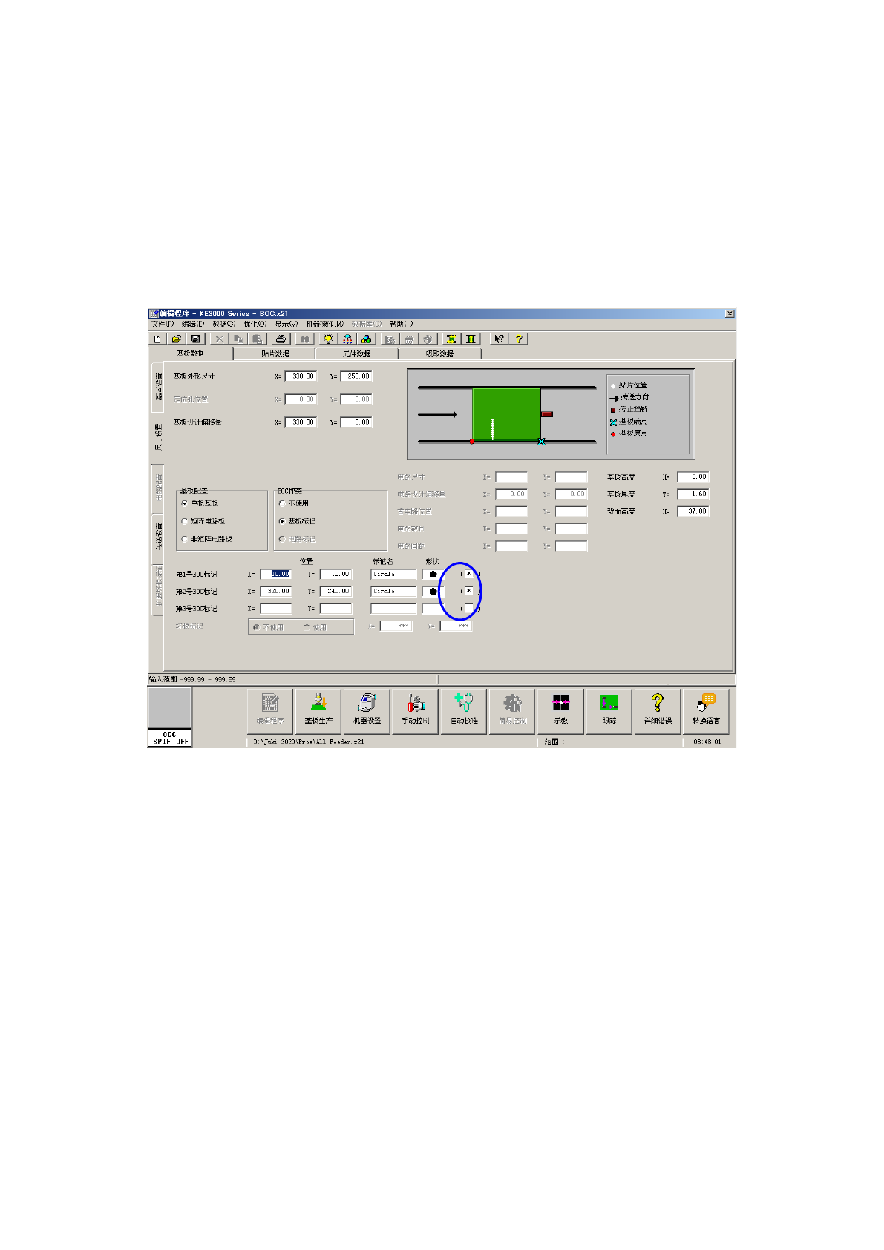
Task: Click 转换语言 switch language button
Action: pos(705,711)
